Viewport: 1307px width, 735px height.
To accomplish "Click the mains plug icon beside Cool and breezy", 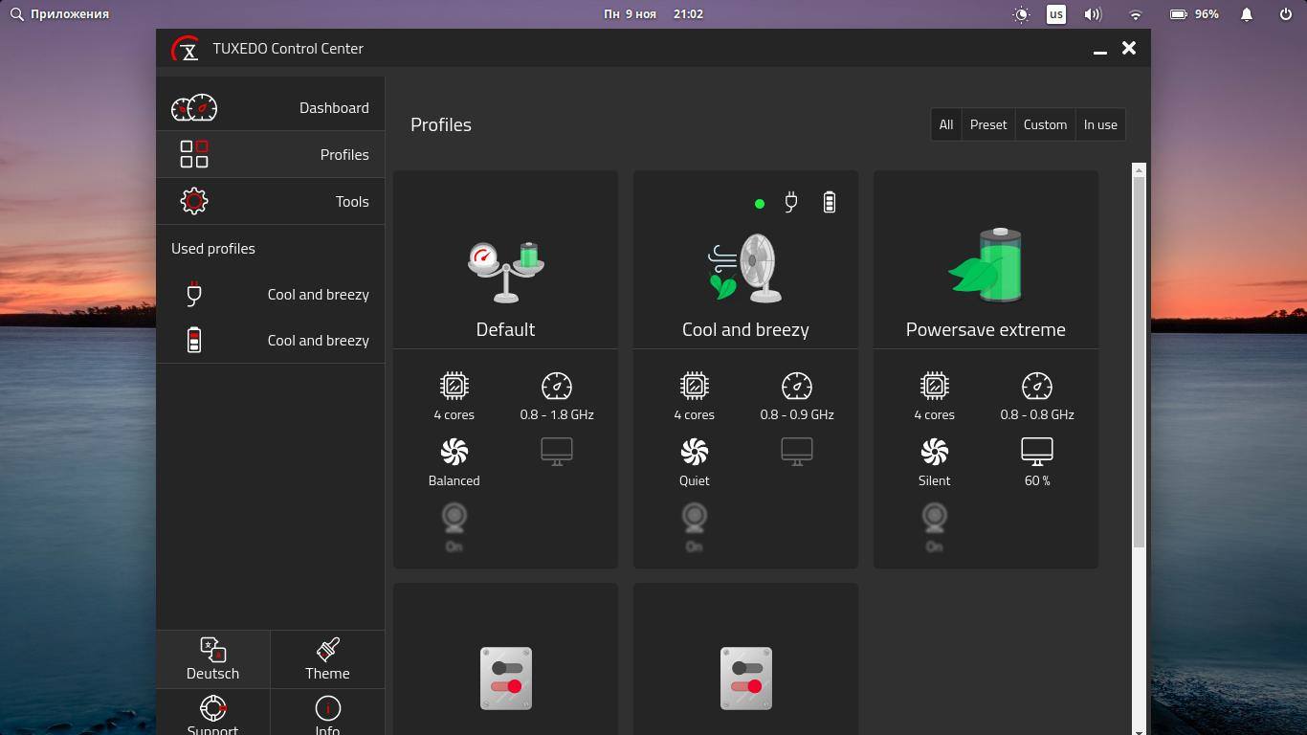I will point(194,294).
